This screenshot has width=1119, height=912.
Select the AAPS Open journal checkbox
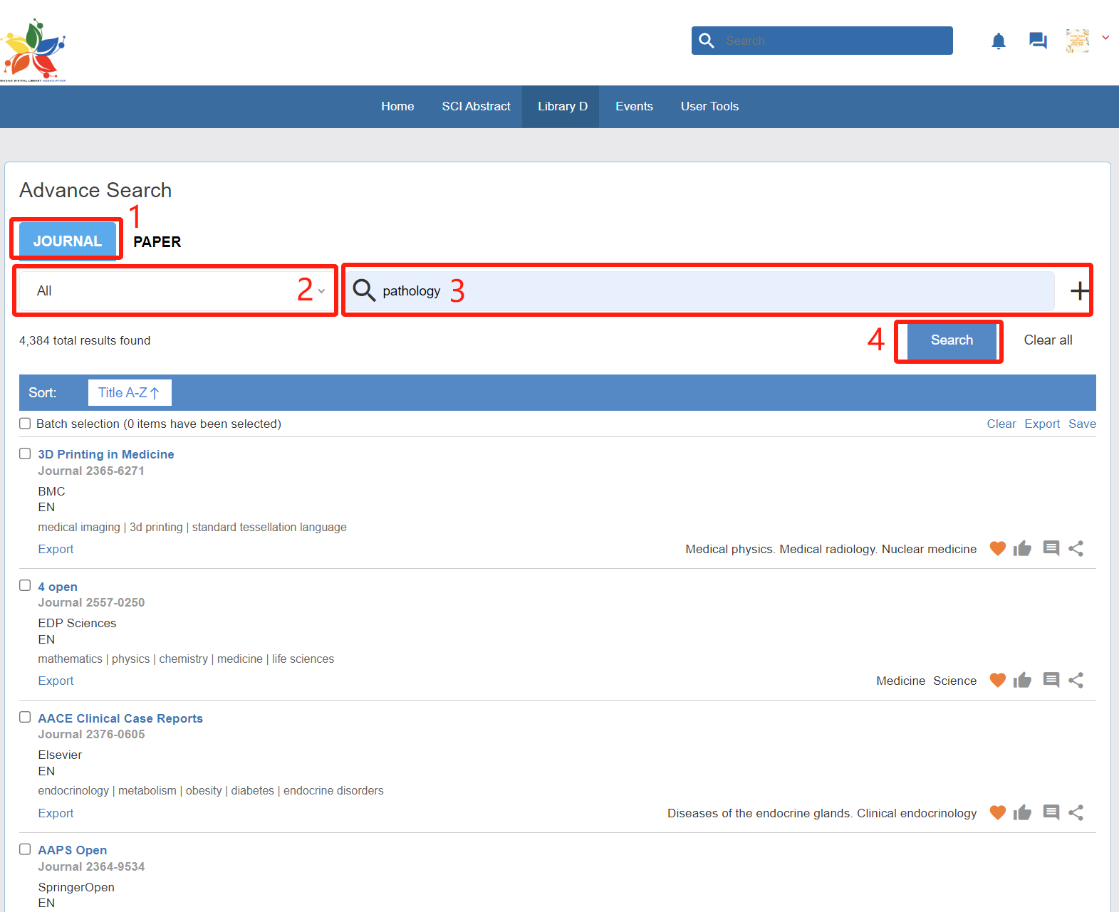point(25,849)
